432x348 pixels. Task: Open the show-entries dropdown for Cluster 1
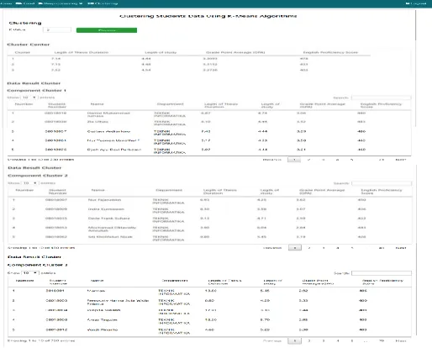(x=29, y=98)
